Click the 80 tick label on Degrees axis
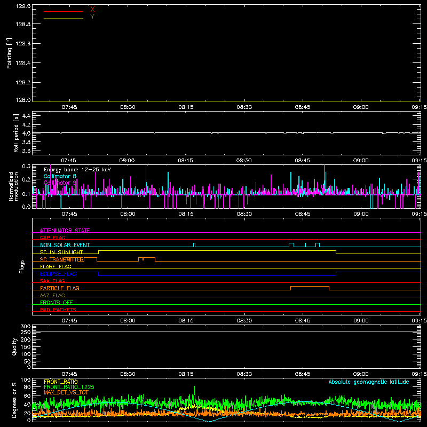The image size is (427, 427). (27, 387)
